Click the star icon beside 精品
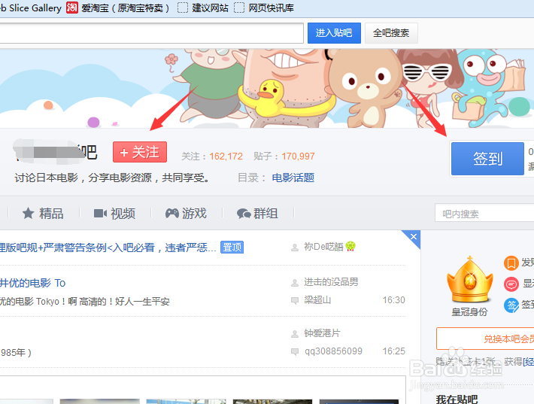The image size is (534, 404). (x=29, y=214)
